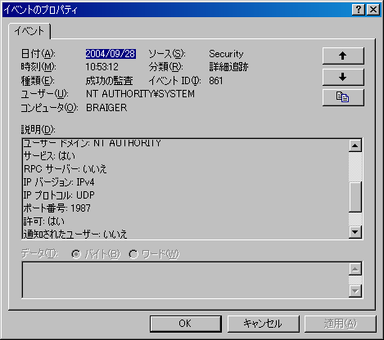384x340 pixels.
Task: Click the 適用 button
Action: click(x=341, y=324)
